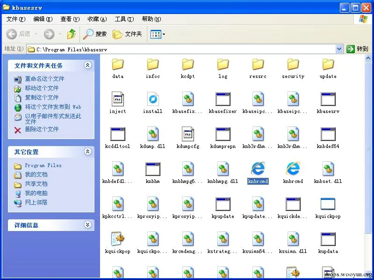374x280 pixels.
Task: Open 我的文档 in 其它位置
Action: click(x=36, y=175)
